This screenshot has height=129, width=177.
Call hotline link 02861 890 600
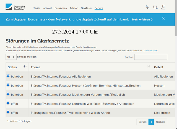tap(150, 50)
